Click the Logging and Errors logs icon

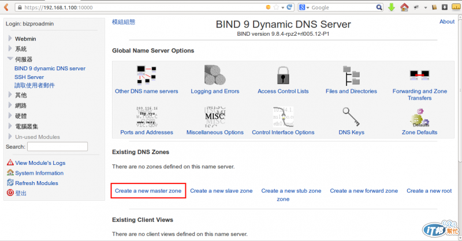(215, 76)
